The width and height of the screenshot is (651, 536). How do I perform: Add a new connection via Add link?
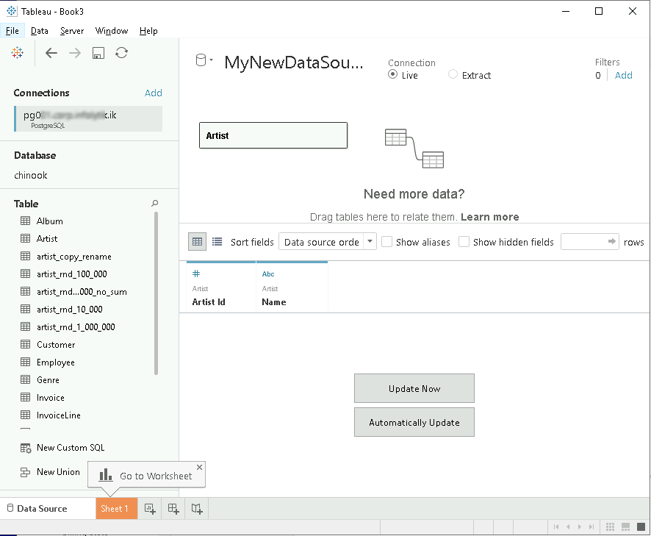click(154, 93)
